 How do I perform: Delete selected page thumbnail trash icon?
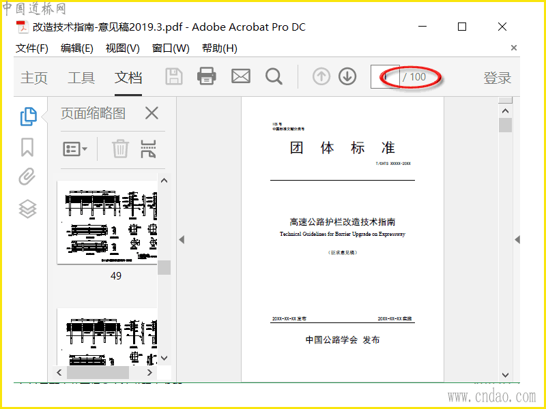[120, 149]
